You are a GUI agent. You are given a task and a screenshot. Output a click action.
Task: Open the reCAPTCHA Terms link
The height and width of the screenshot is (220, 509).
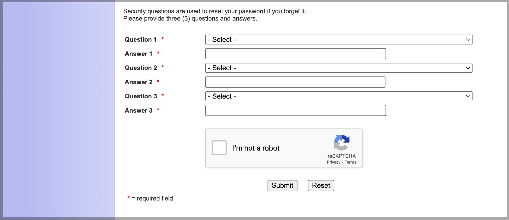point(350,162)
